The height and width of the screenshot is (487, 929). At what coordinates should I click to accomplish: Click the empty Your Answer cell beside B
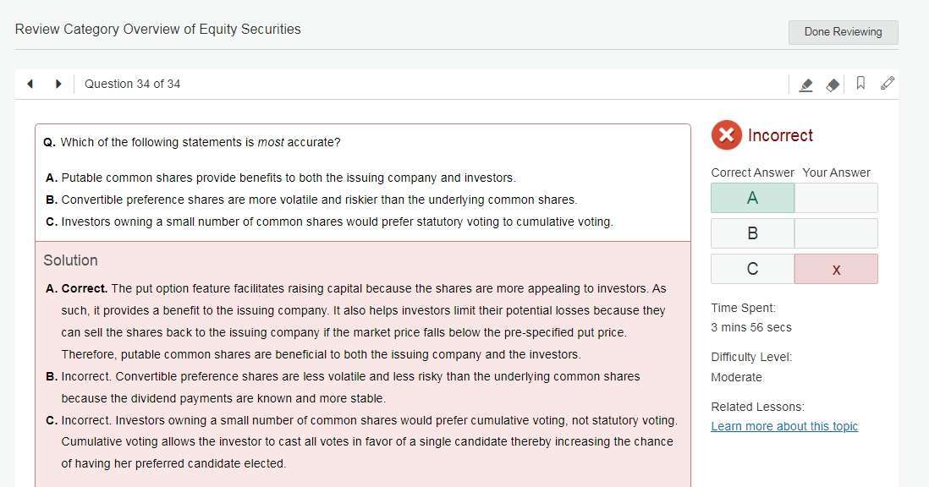(836, 233)
